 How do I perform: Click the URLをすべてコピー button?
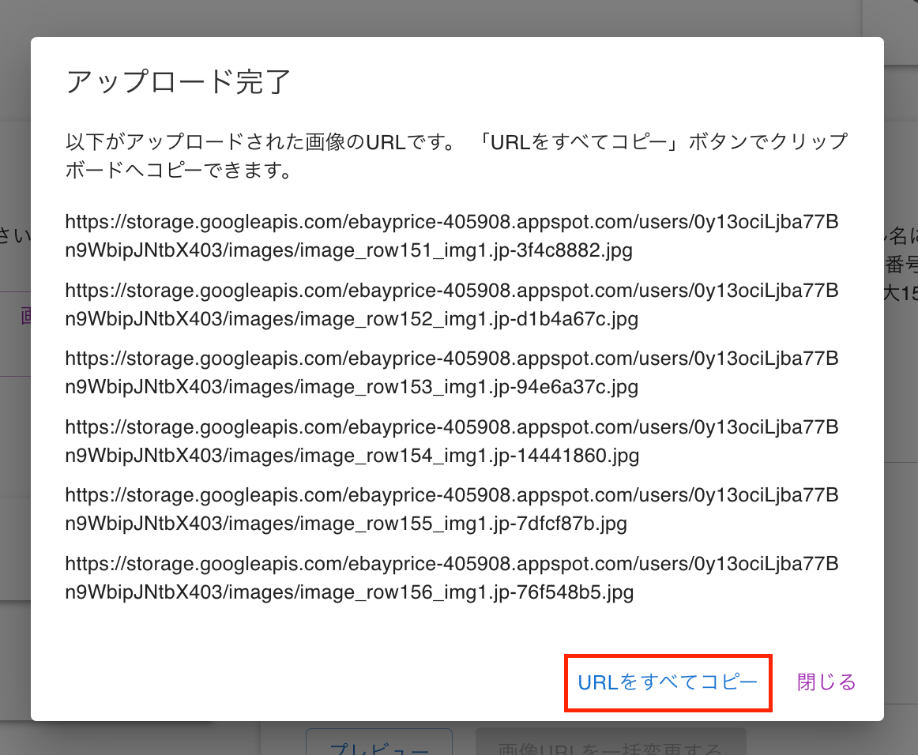[x=668, y=682]
